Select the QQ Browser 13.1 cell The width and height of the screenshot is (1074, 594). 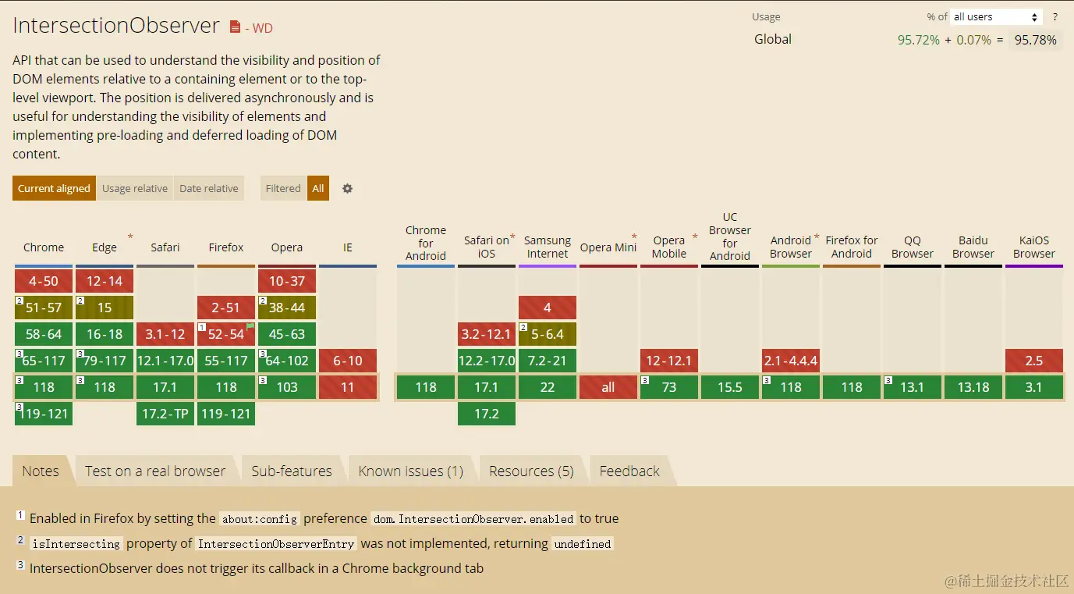(x=913, y=387)
